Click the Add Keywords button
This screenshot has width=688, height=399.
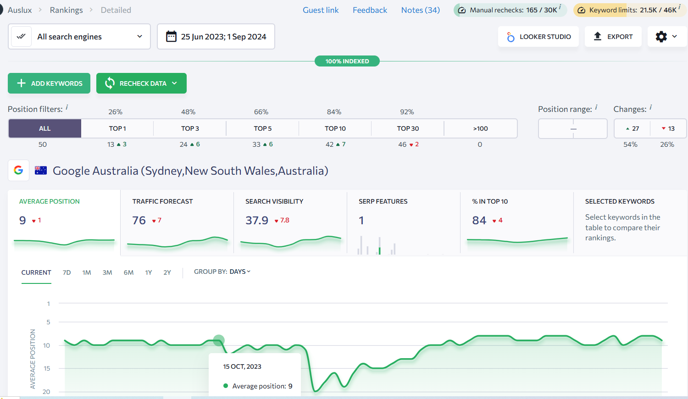49,83
